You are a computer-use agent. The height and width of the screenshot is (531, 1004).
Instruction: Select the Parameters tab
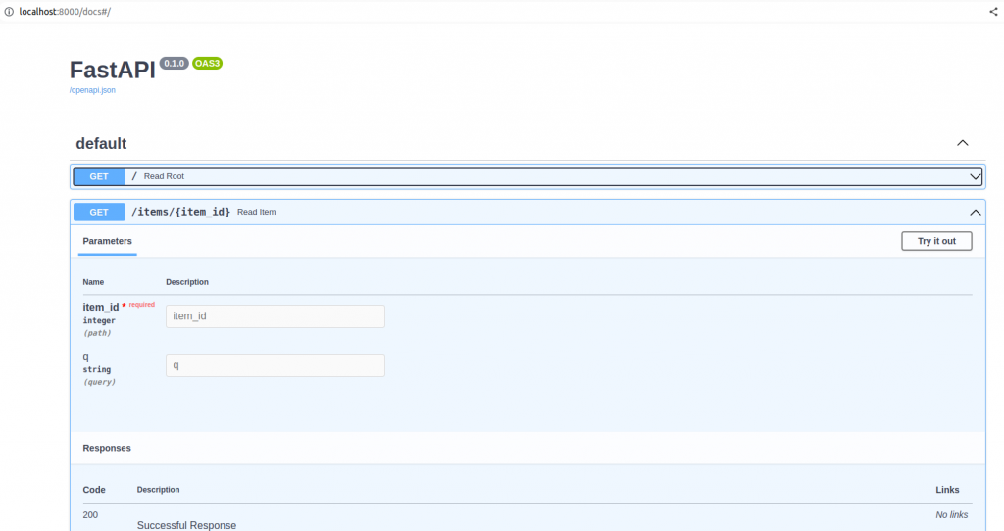107,241
